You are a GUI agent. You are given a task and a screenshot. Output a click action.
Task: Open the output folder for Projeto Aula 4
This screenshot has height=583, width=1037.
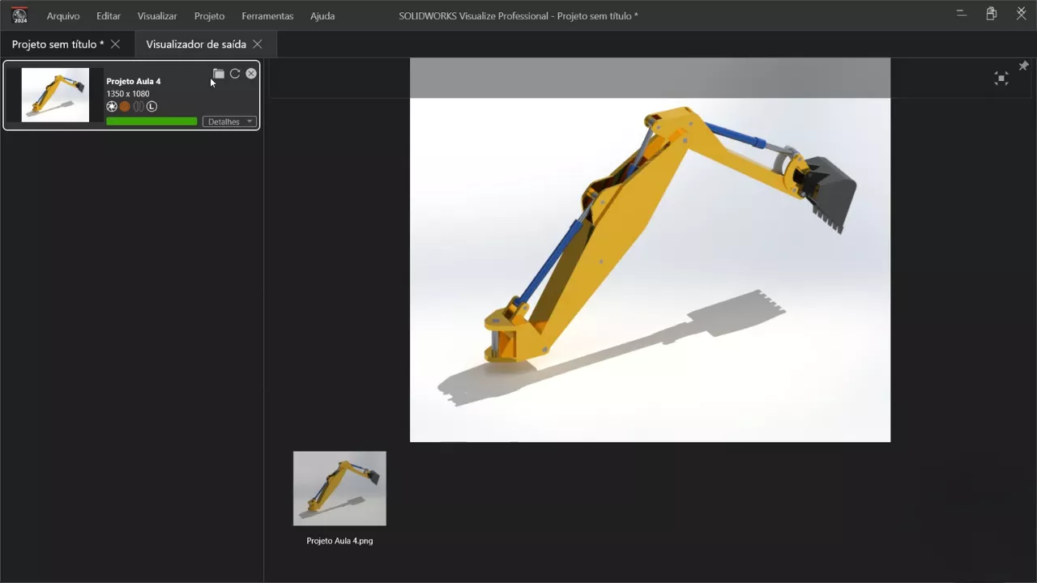(219, 74)
